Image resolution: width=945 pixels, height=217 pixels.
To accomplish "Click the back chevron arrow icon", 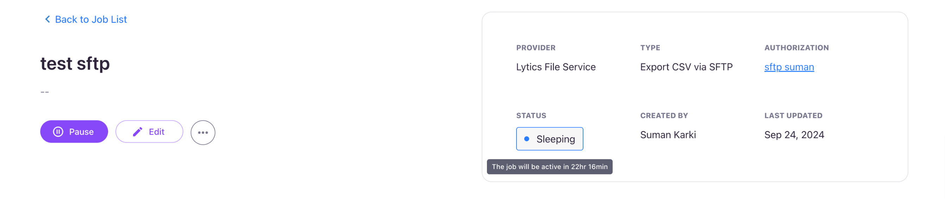I will (47, 19).
